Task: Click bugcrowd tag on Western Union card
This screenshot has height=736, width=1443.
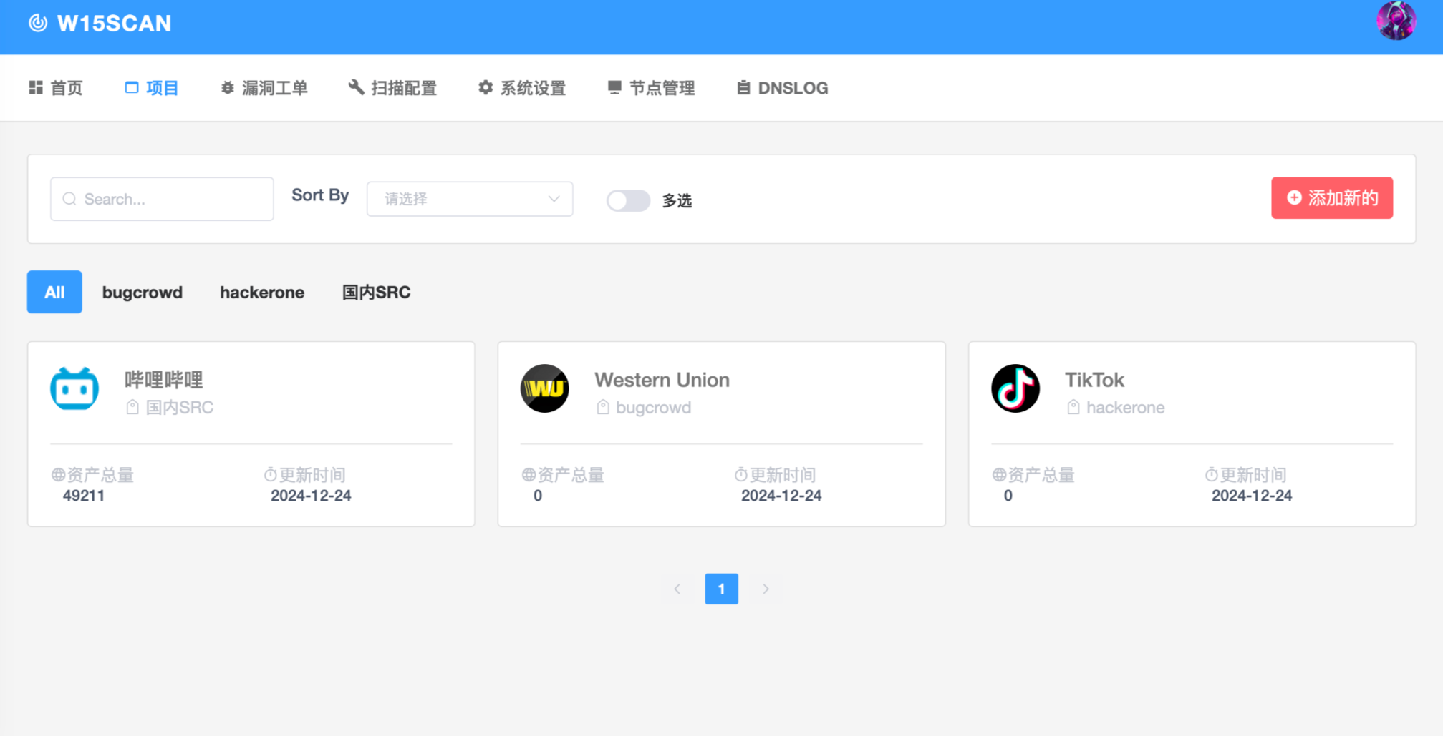Action: [653, 407]
